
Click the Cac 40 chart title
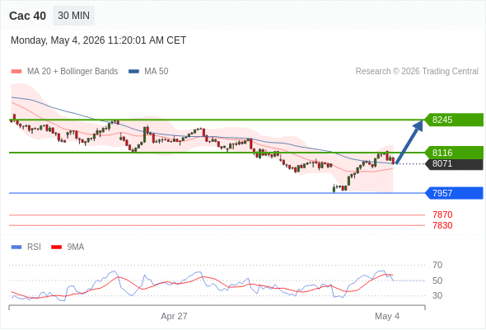pyautogui.click(x=27, y=16)
